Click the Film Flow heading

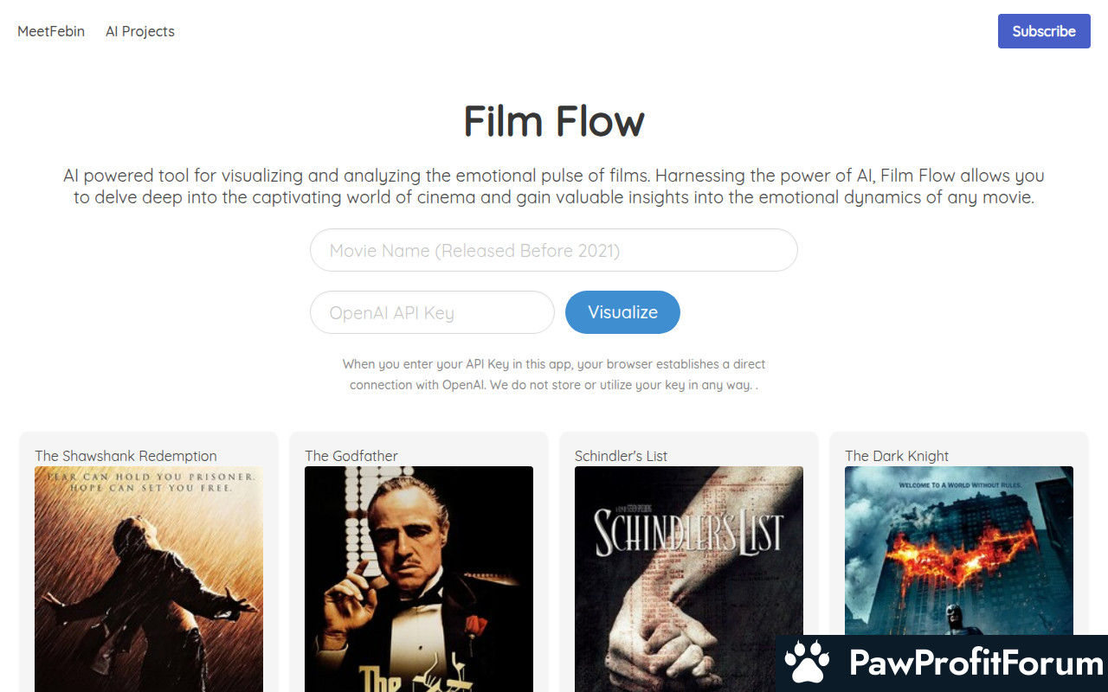coord(554,121)
